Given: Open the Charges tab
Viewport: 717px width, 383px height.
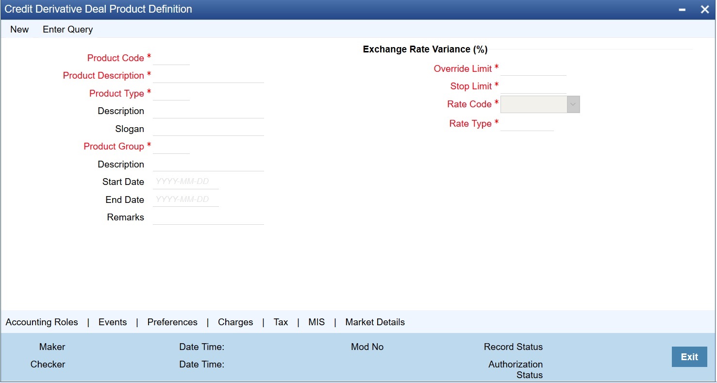Looking at the screenshot, I should pos(235,322).
